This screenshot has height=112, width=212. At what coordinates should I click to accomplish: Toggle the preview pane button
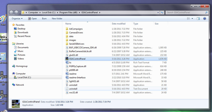pyautogui.click(x=198, y=19)
